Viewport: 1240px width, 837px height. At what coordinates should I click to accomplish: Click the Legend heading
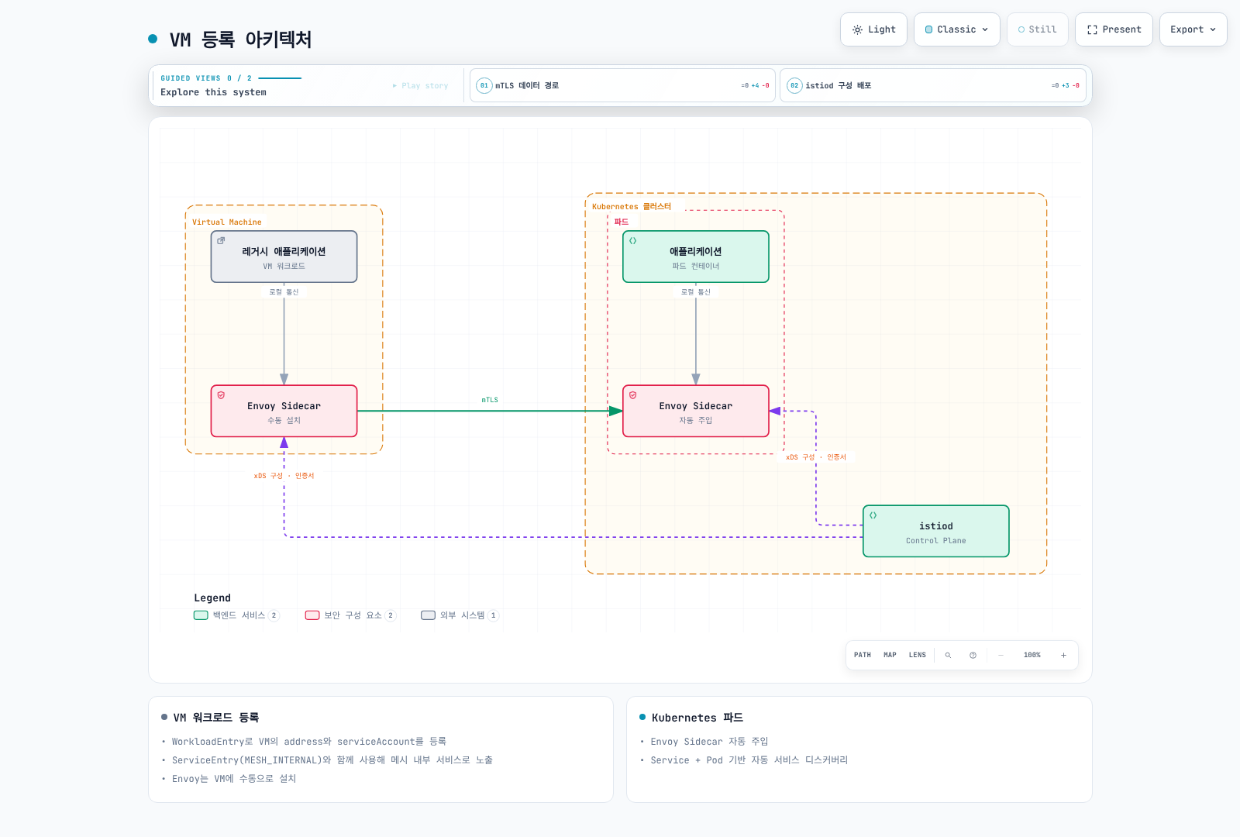[x=212, y=598]
